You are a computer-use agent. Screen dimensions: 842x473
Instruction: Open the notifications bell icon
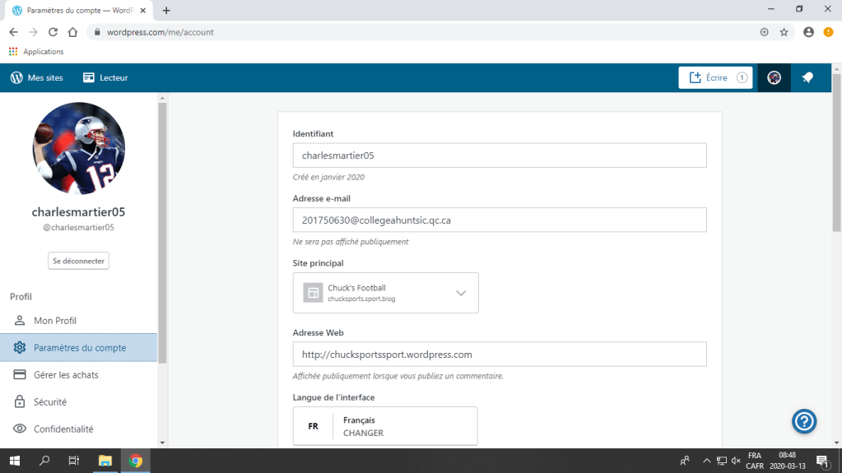pos(807,77)
